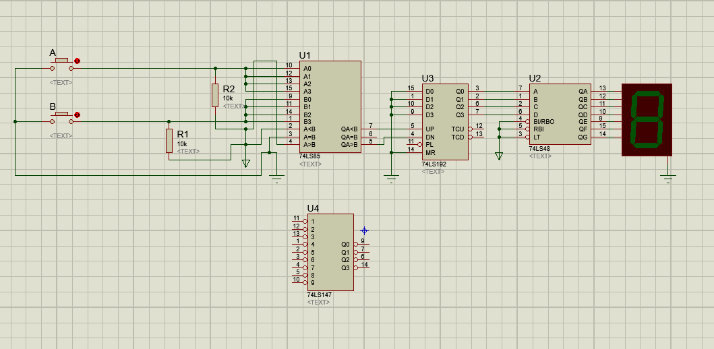Select the U1 74LS85 comparator chip
This screenshot has width=714, height=349.
330,108
